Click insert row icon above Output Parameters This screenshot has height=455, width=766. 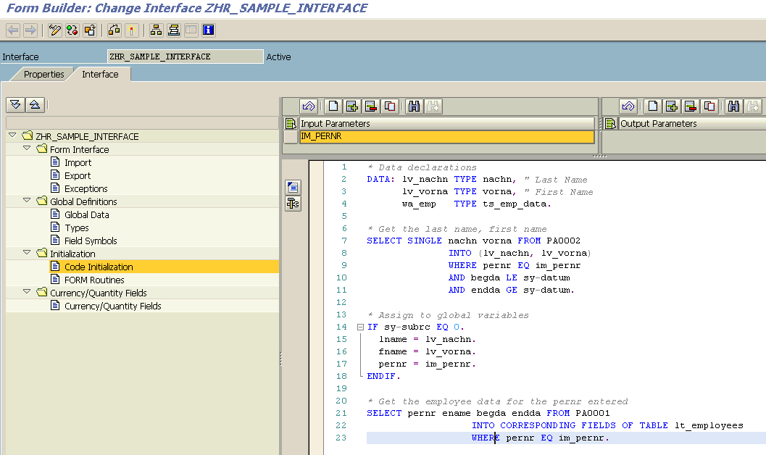pyautogui.click(x=671, y=107)
